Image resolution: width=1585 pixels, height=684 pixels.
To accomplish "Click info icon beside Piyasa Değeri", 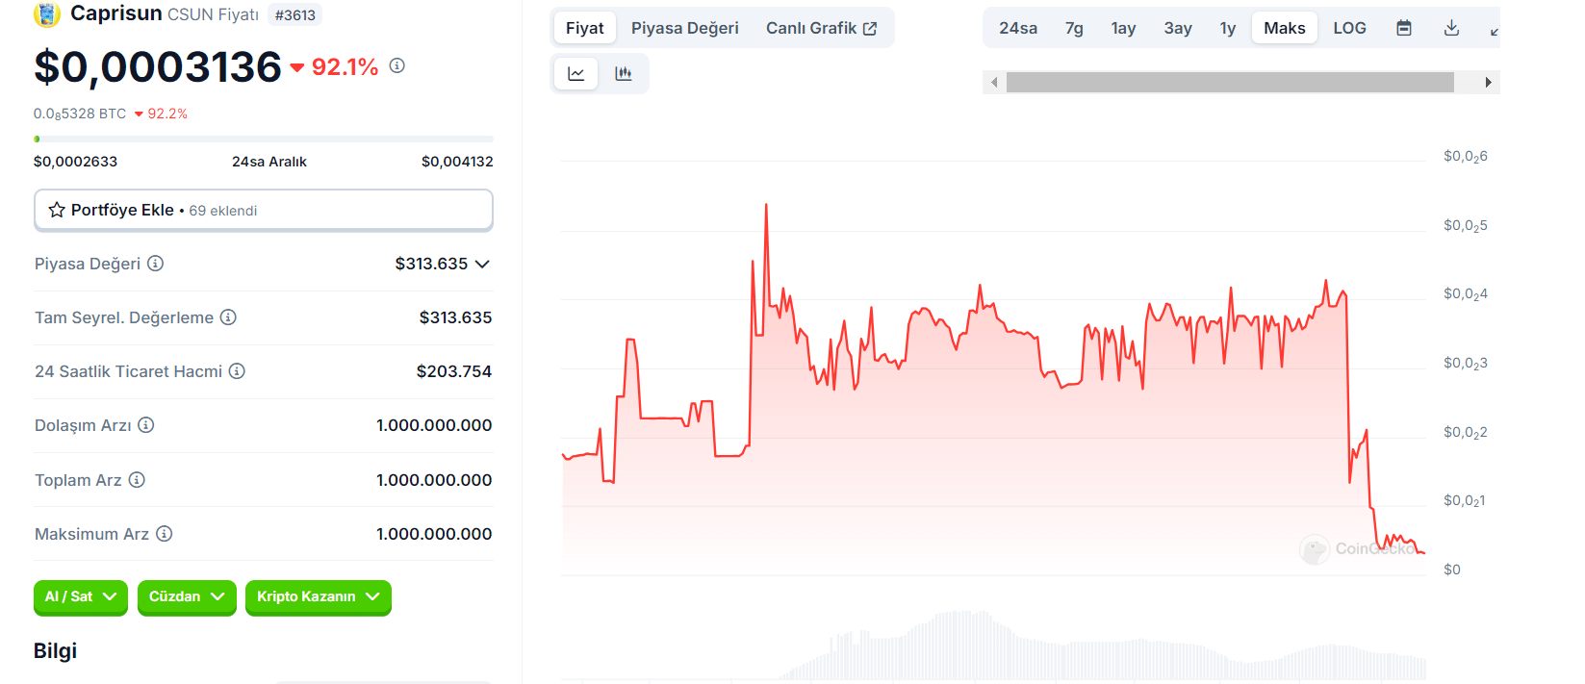I will click(155, 264).
